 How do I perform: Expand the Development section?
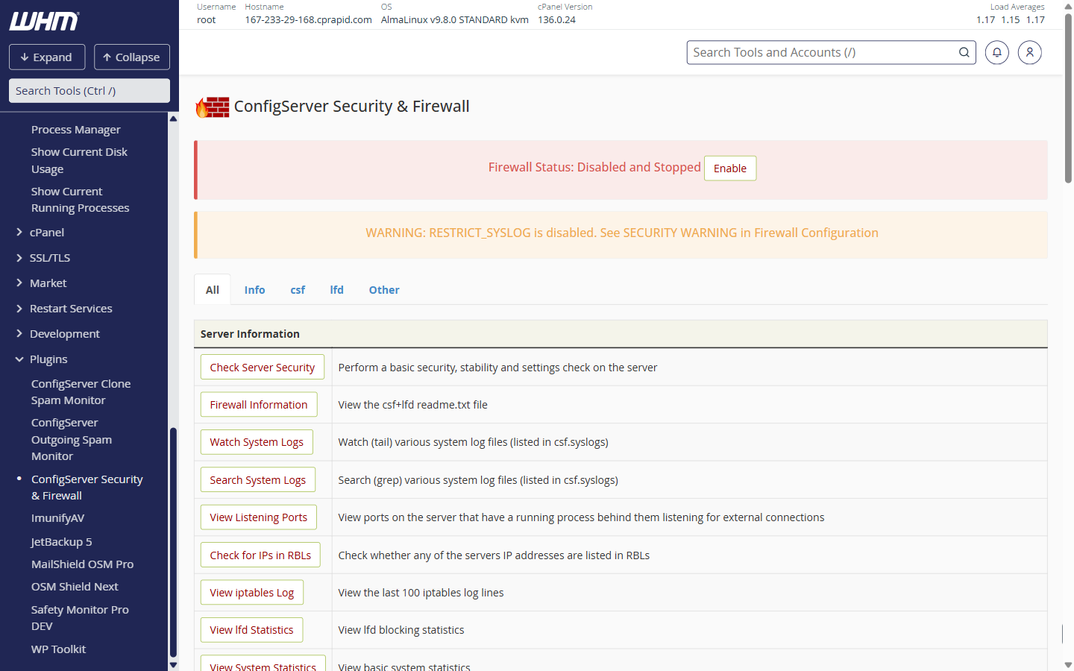[x=65, y=334]
